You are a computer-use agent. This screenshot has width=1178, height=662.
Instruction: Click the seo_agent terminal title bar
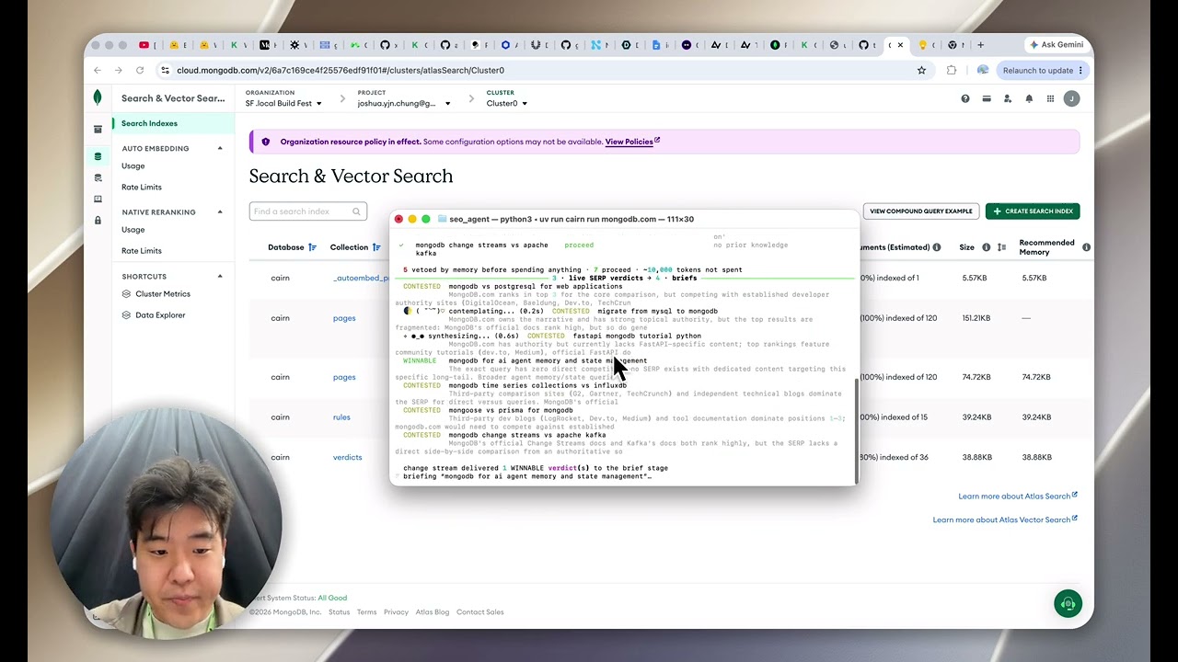[624, 219]
